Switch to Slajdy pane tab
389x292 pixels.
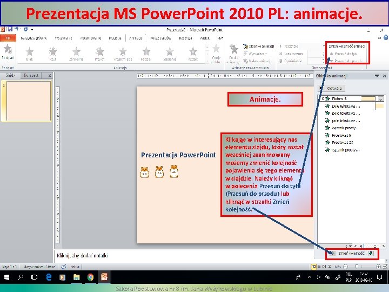click(10, 75)
